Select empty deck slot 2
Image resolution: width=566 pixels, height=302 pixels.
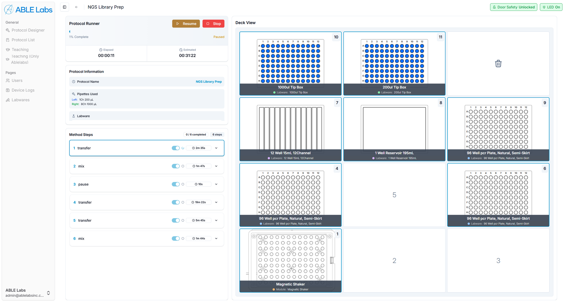[394, 261]
